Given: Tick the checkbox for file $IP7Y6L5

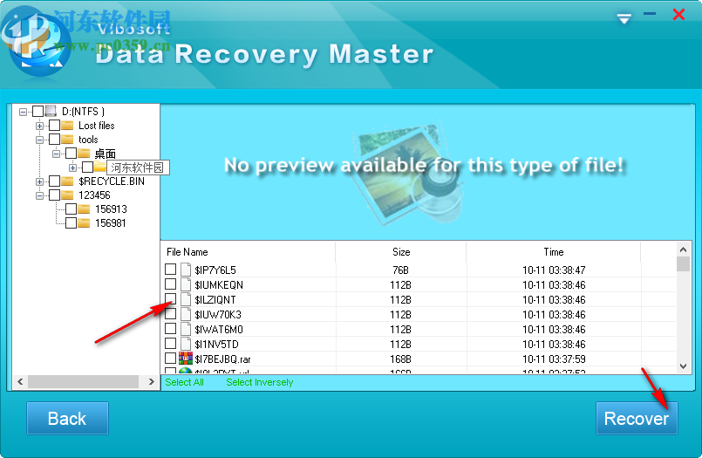Looking at the screenshot, I should pyautogui.click(x=170, y=269).
